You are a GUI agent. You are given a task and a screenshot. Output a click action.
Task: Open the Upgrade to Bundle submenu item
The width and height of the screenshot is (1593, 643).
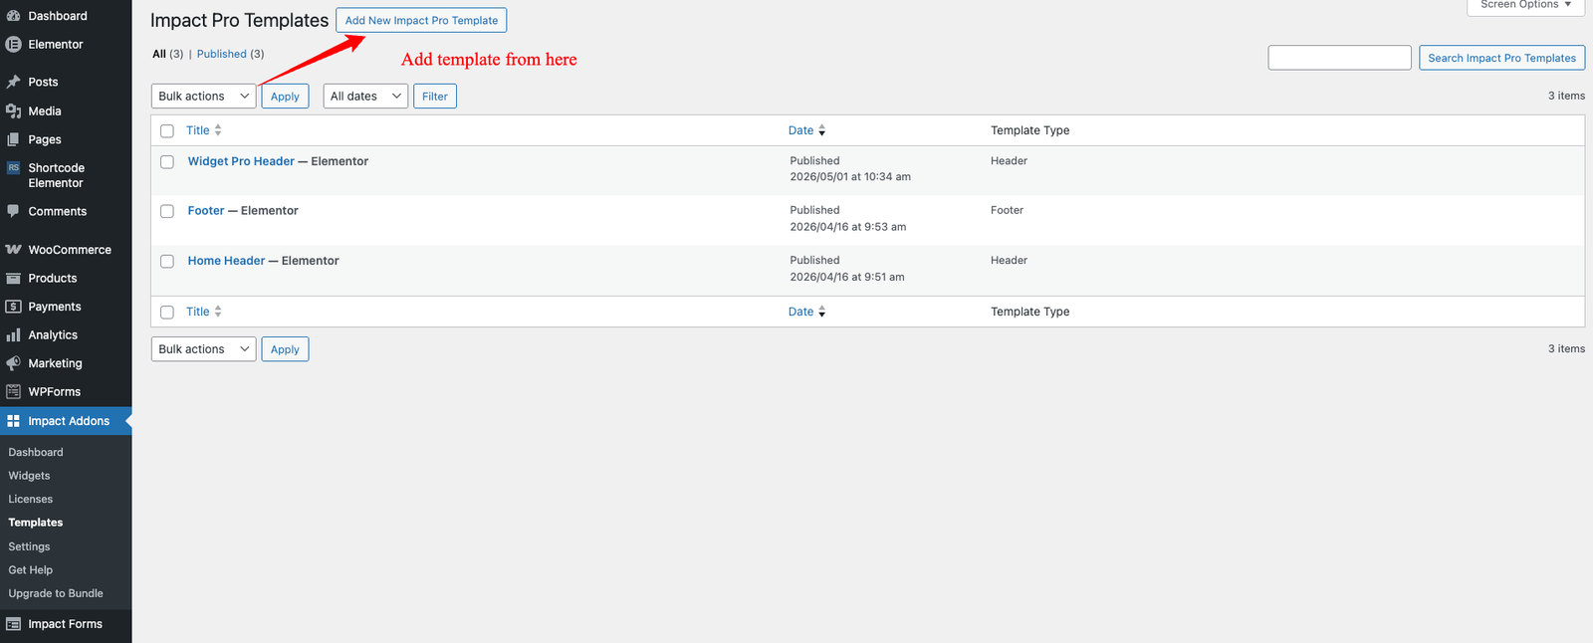[56, 593]
